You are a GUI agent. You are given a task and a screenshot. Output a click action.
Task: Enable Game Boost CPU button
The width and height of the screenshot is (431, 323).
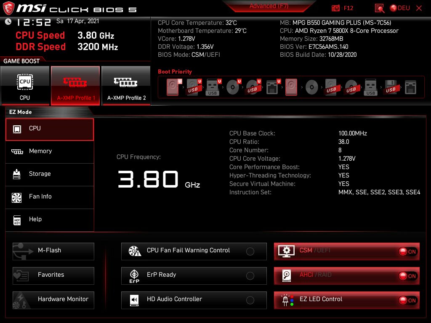click(x=25, y=86)
